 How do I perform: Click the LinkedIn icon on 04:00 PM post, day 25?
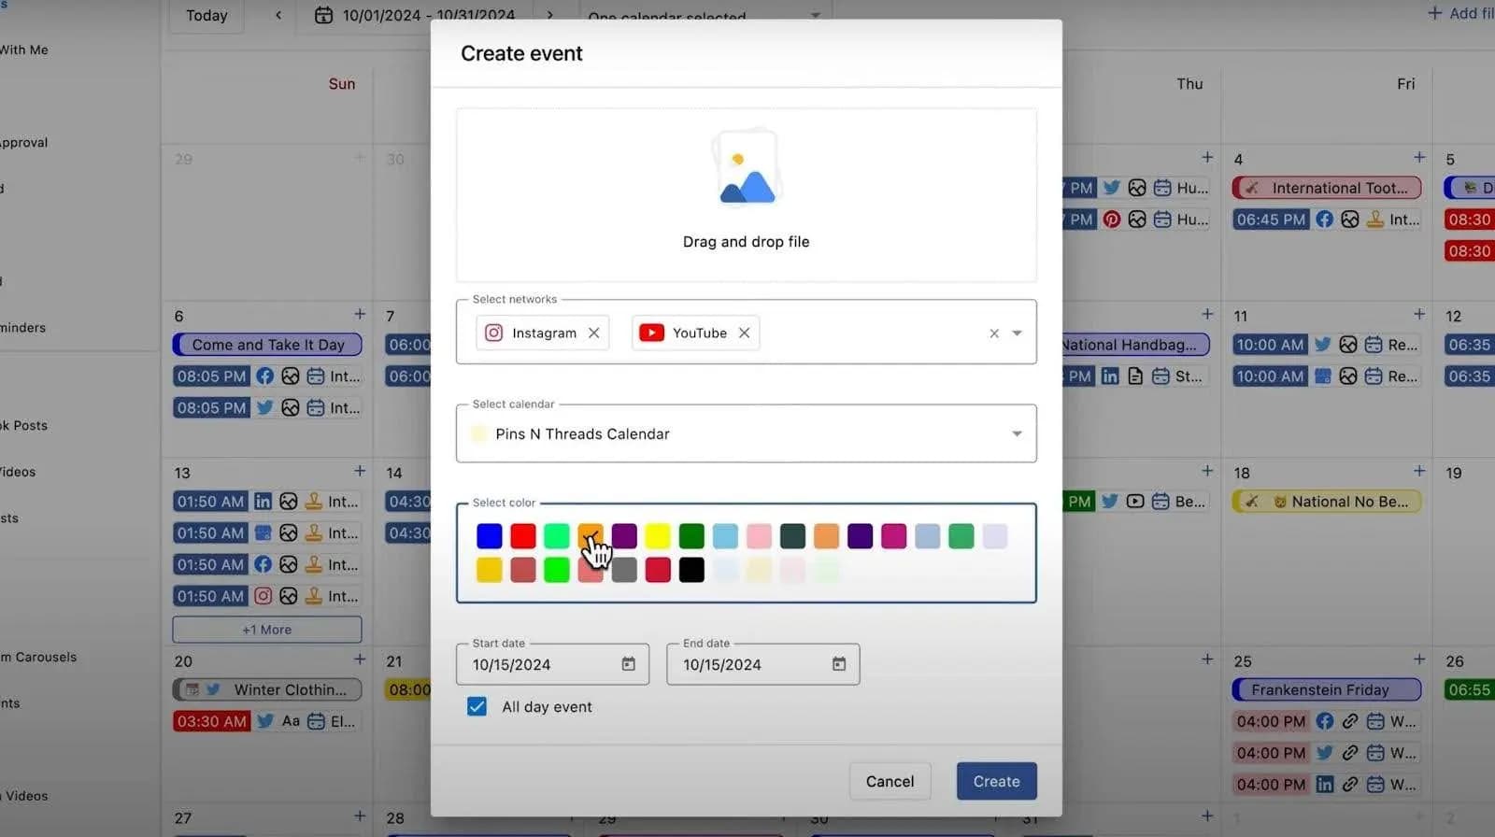pyautogui.click(x=1325, y=785)
